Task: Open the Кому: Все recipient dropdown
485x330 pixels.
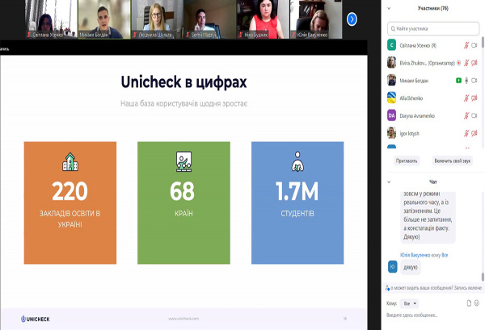Action: [409, 303]
